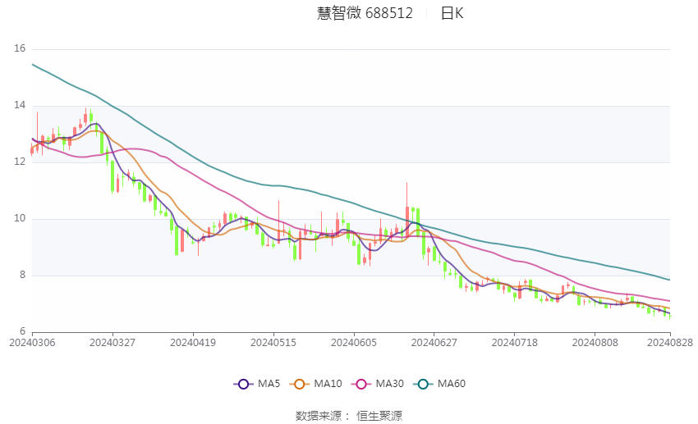The height and width of the screenshot is (424, 698).
Task: Toggle the MA60 legend series
Action: point(439,384)
